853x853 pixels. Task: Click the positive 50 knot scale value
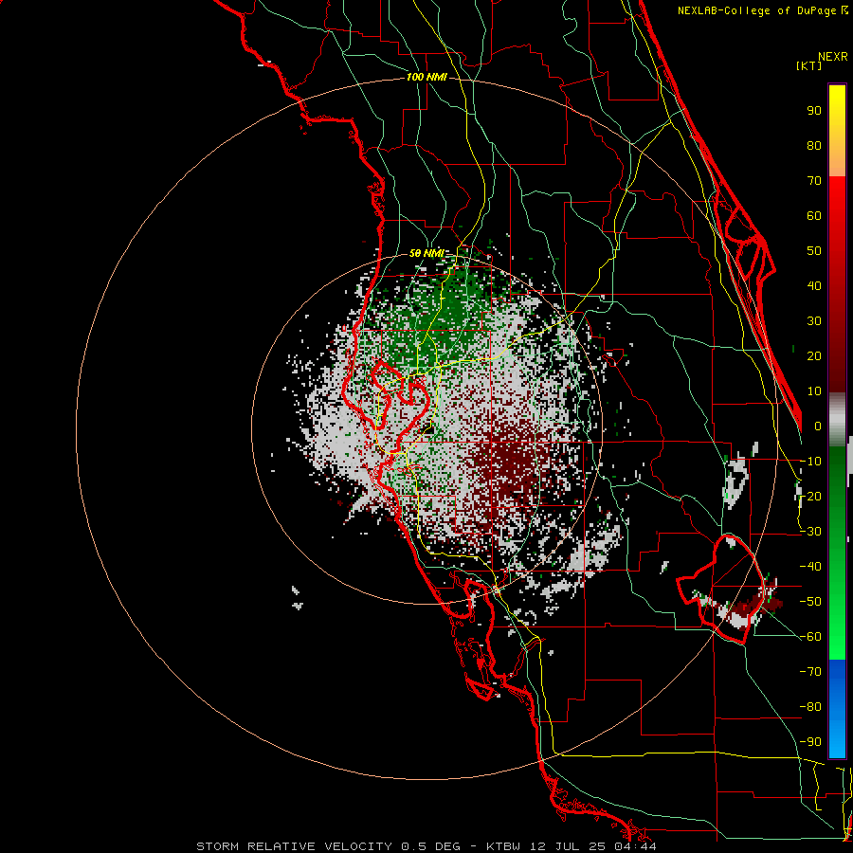coord(814,251)
